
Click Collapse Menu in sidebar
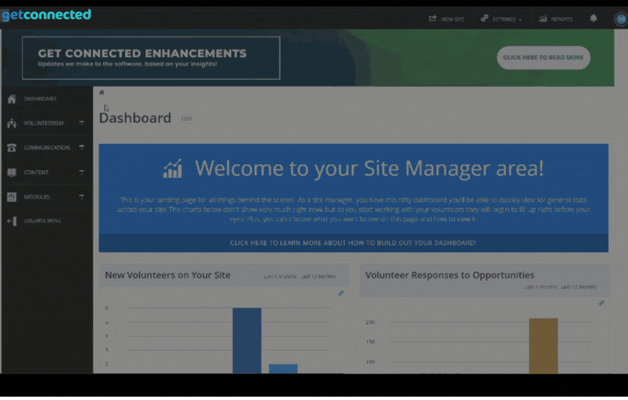click(42, 220)
